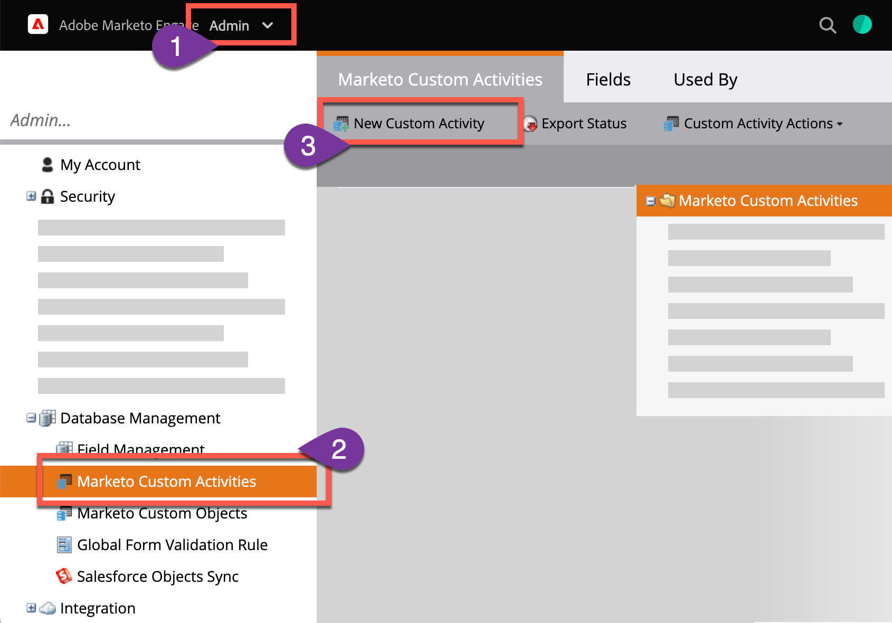Viewport: 892px width, 623px height.
Task: Click the Marketo Custom Activities folder icon
Action: point(667,201)
